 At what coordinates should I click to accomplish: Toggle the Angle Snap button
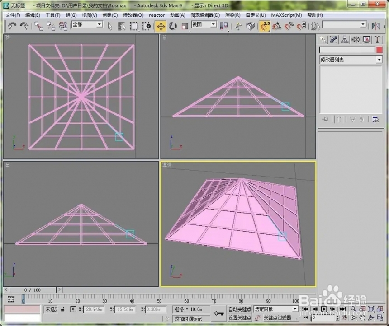point(277,26)
